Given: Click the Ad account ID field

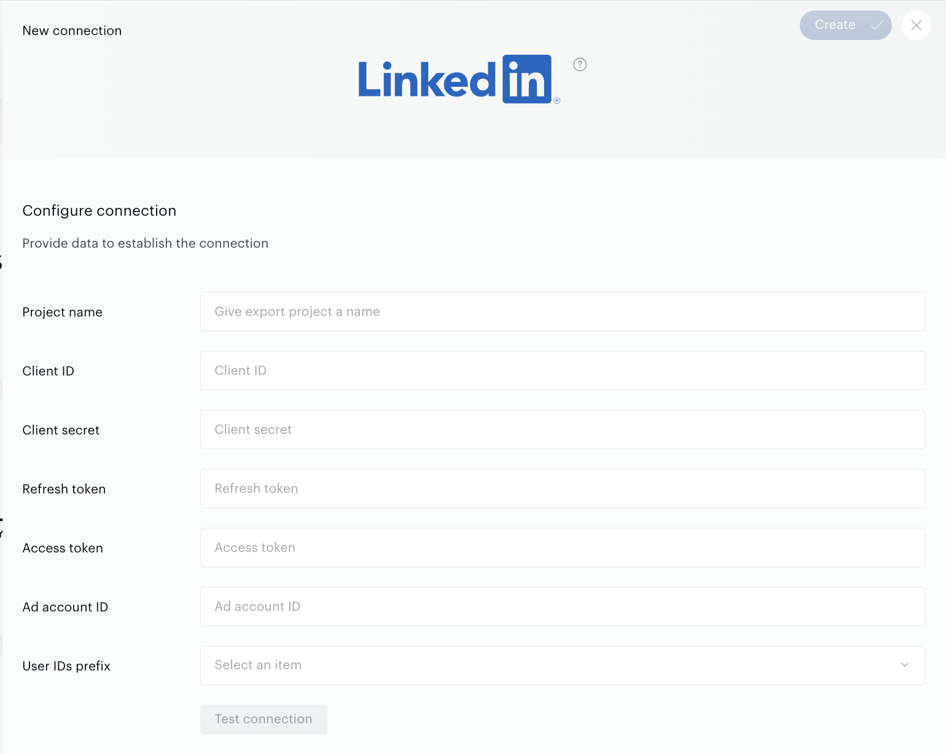Looking at the screenshot, I should pyautogui.click(x=563, y=607).
